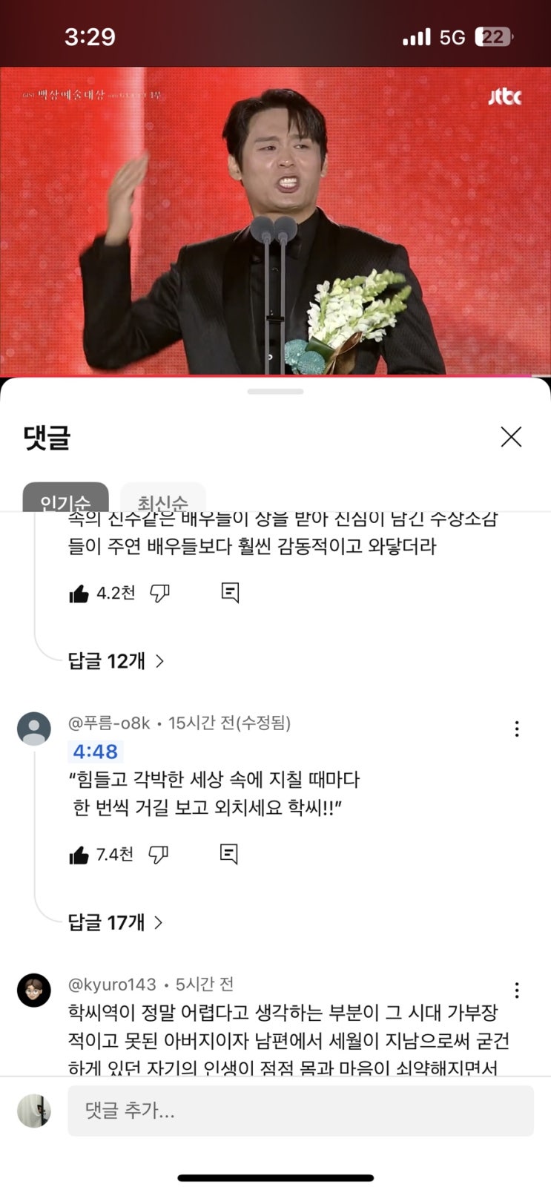The width and height of the screenshot is (551, 1193).
Task: Jump to 4:48 timestamp link
Action: click(x=95, y=752)
